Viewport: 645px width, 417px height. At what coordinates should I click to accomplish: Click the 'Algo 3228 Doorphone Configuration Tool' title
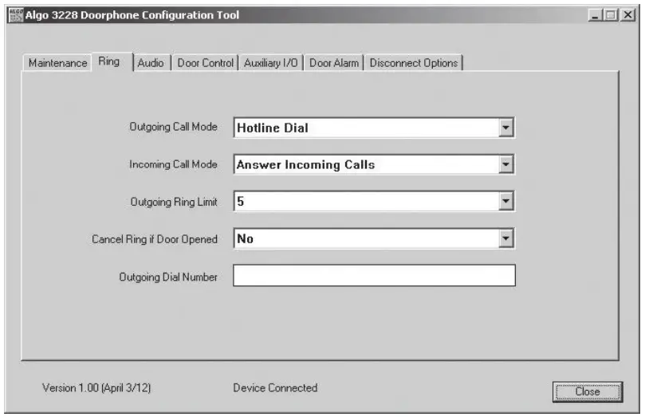[x=132, y=15]
